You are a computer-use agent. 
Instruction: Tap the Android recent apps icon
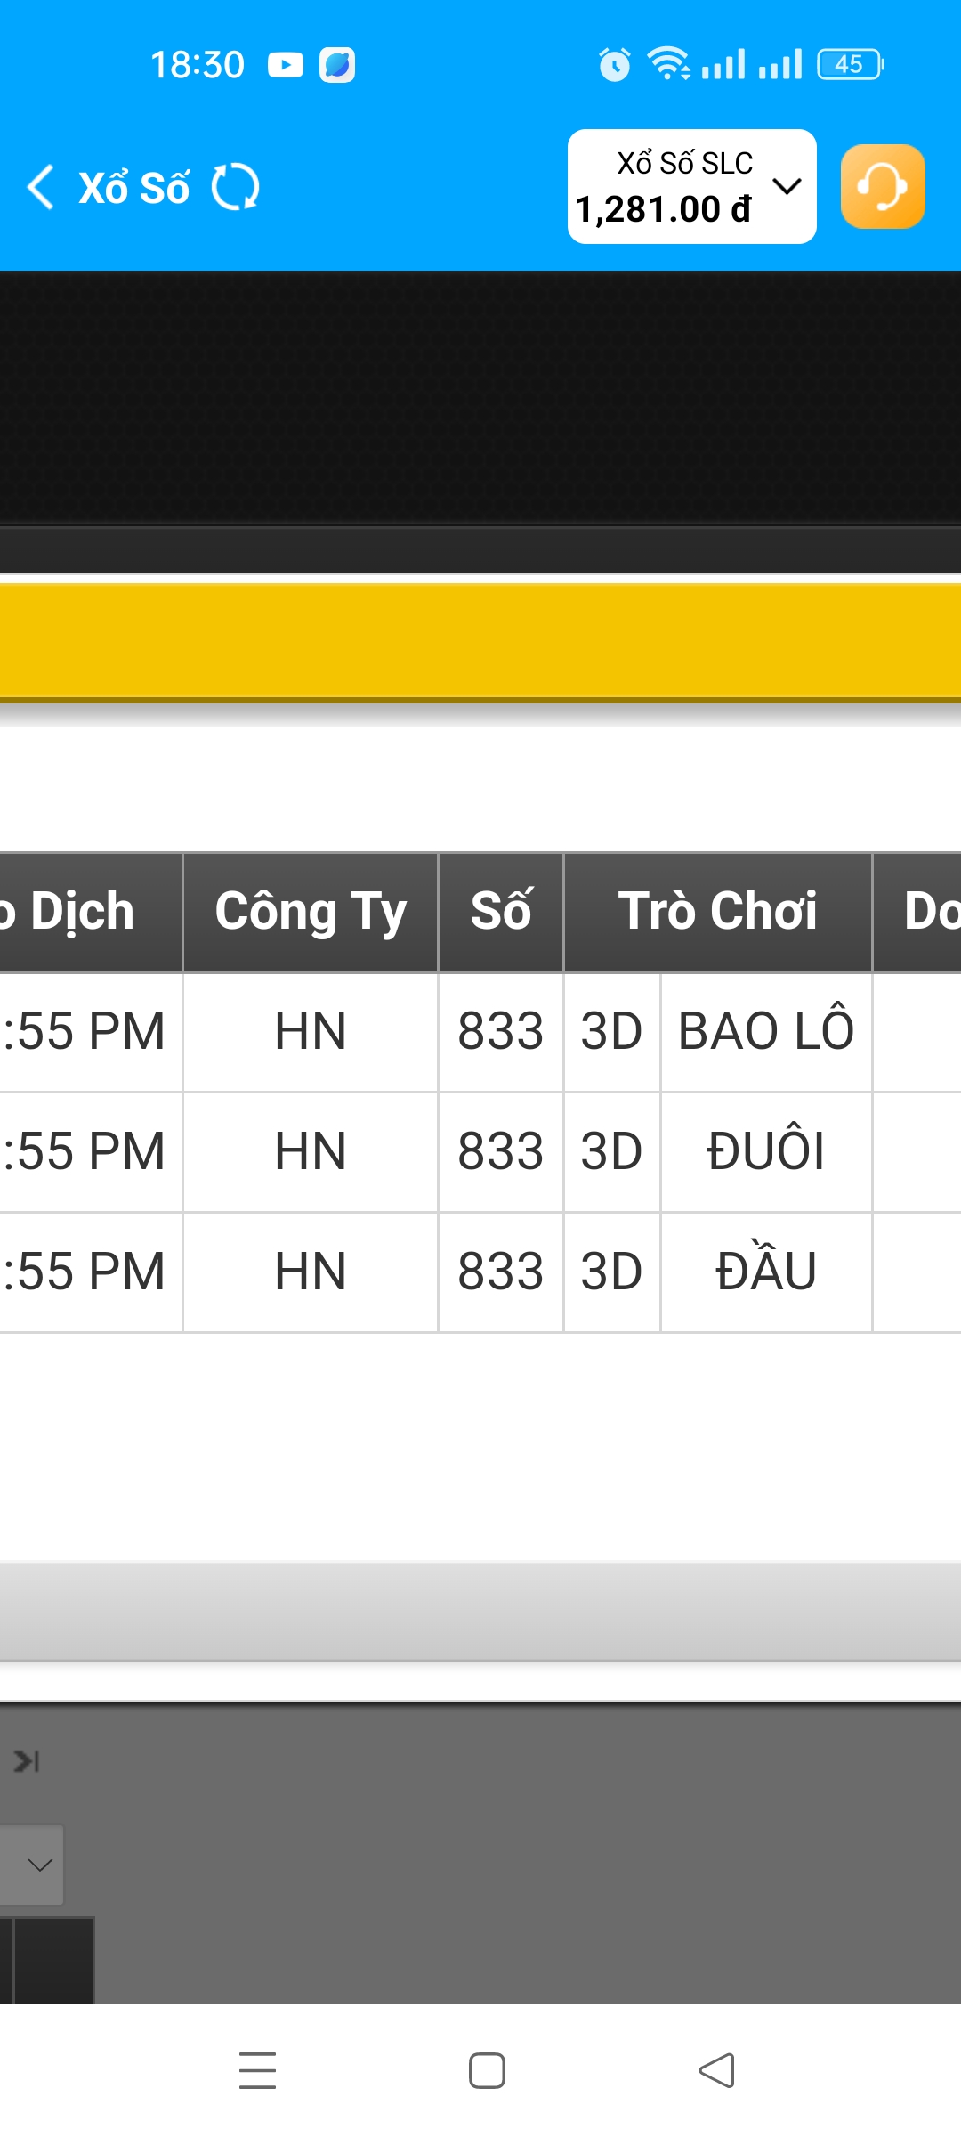pyautogui.click(x=257, y=2070)
